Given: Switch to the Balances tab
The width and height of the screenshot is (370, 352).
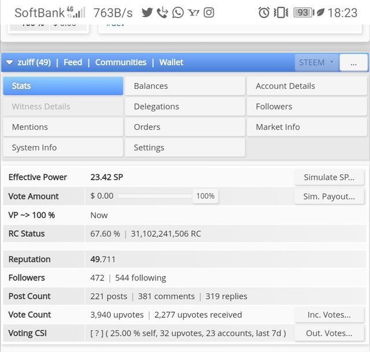Looking at the screenshot, I should (x=185, y=86).
